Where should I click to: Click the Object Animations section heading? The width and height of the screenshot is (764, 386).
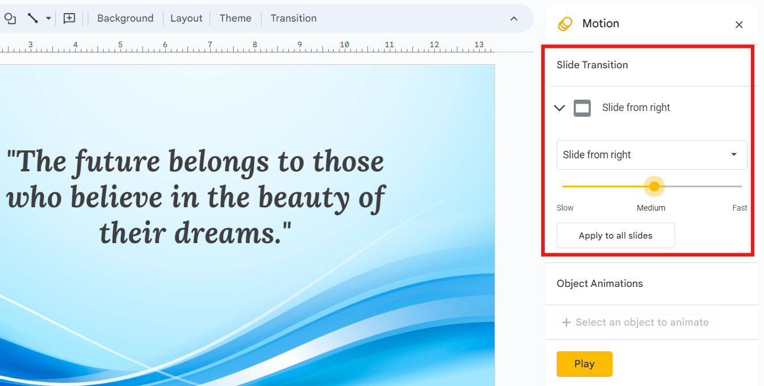click(x=599, y=284)
